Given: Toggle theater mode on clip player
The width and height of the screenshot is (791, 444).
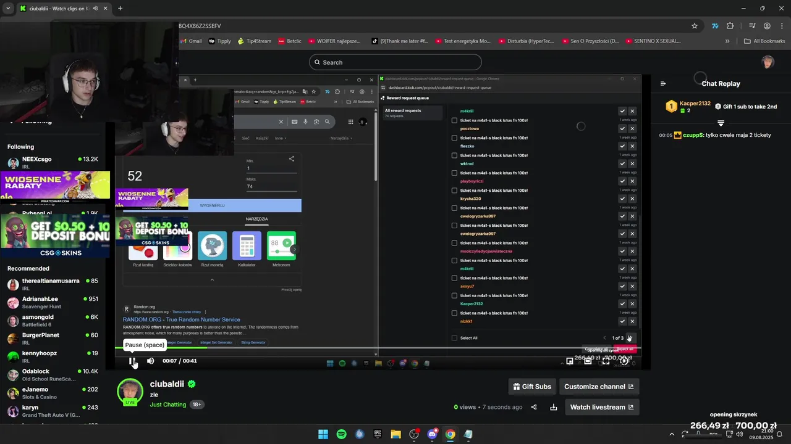Looking at the screenshot, I should 588,361.
